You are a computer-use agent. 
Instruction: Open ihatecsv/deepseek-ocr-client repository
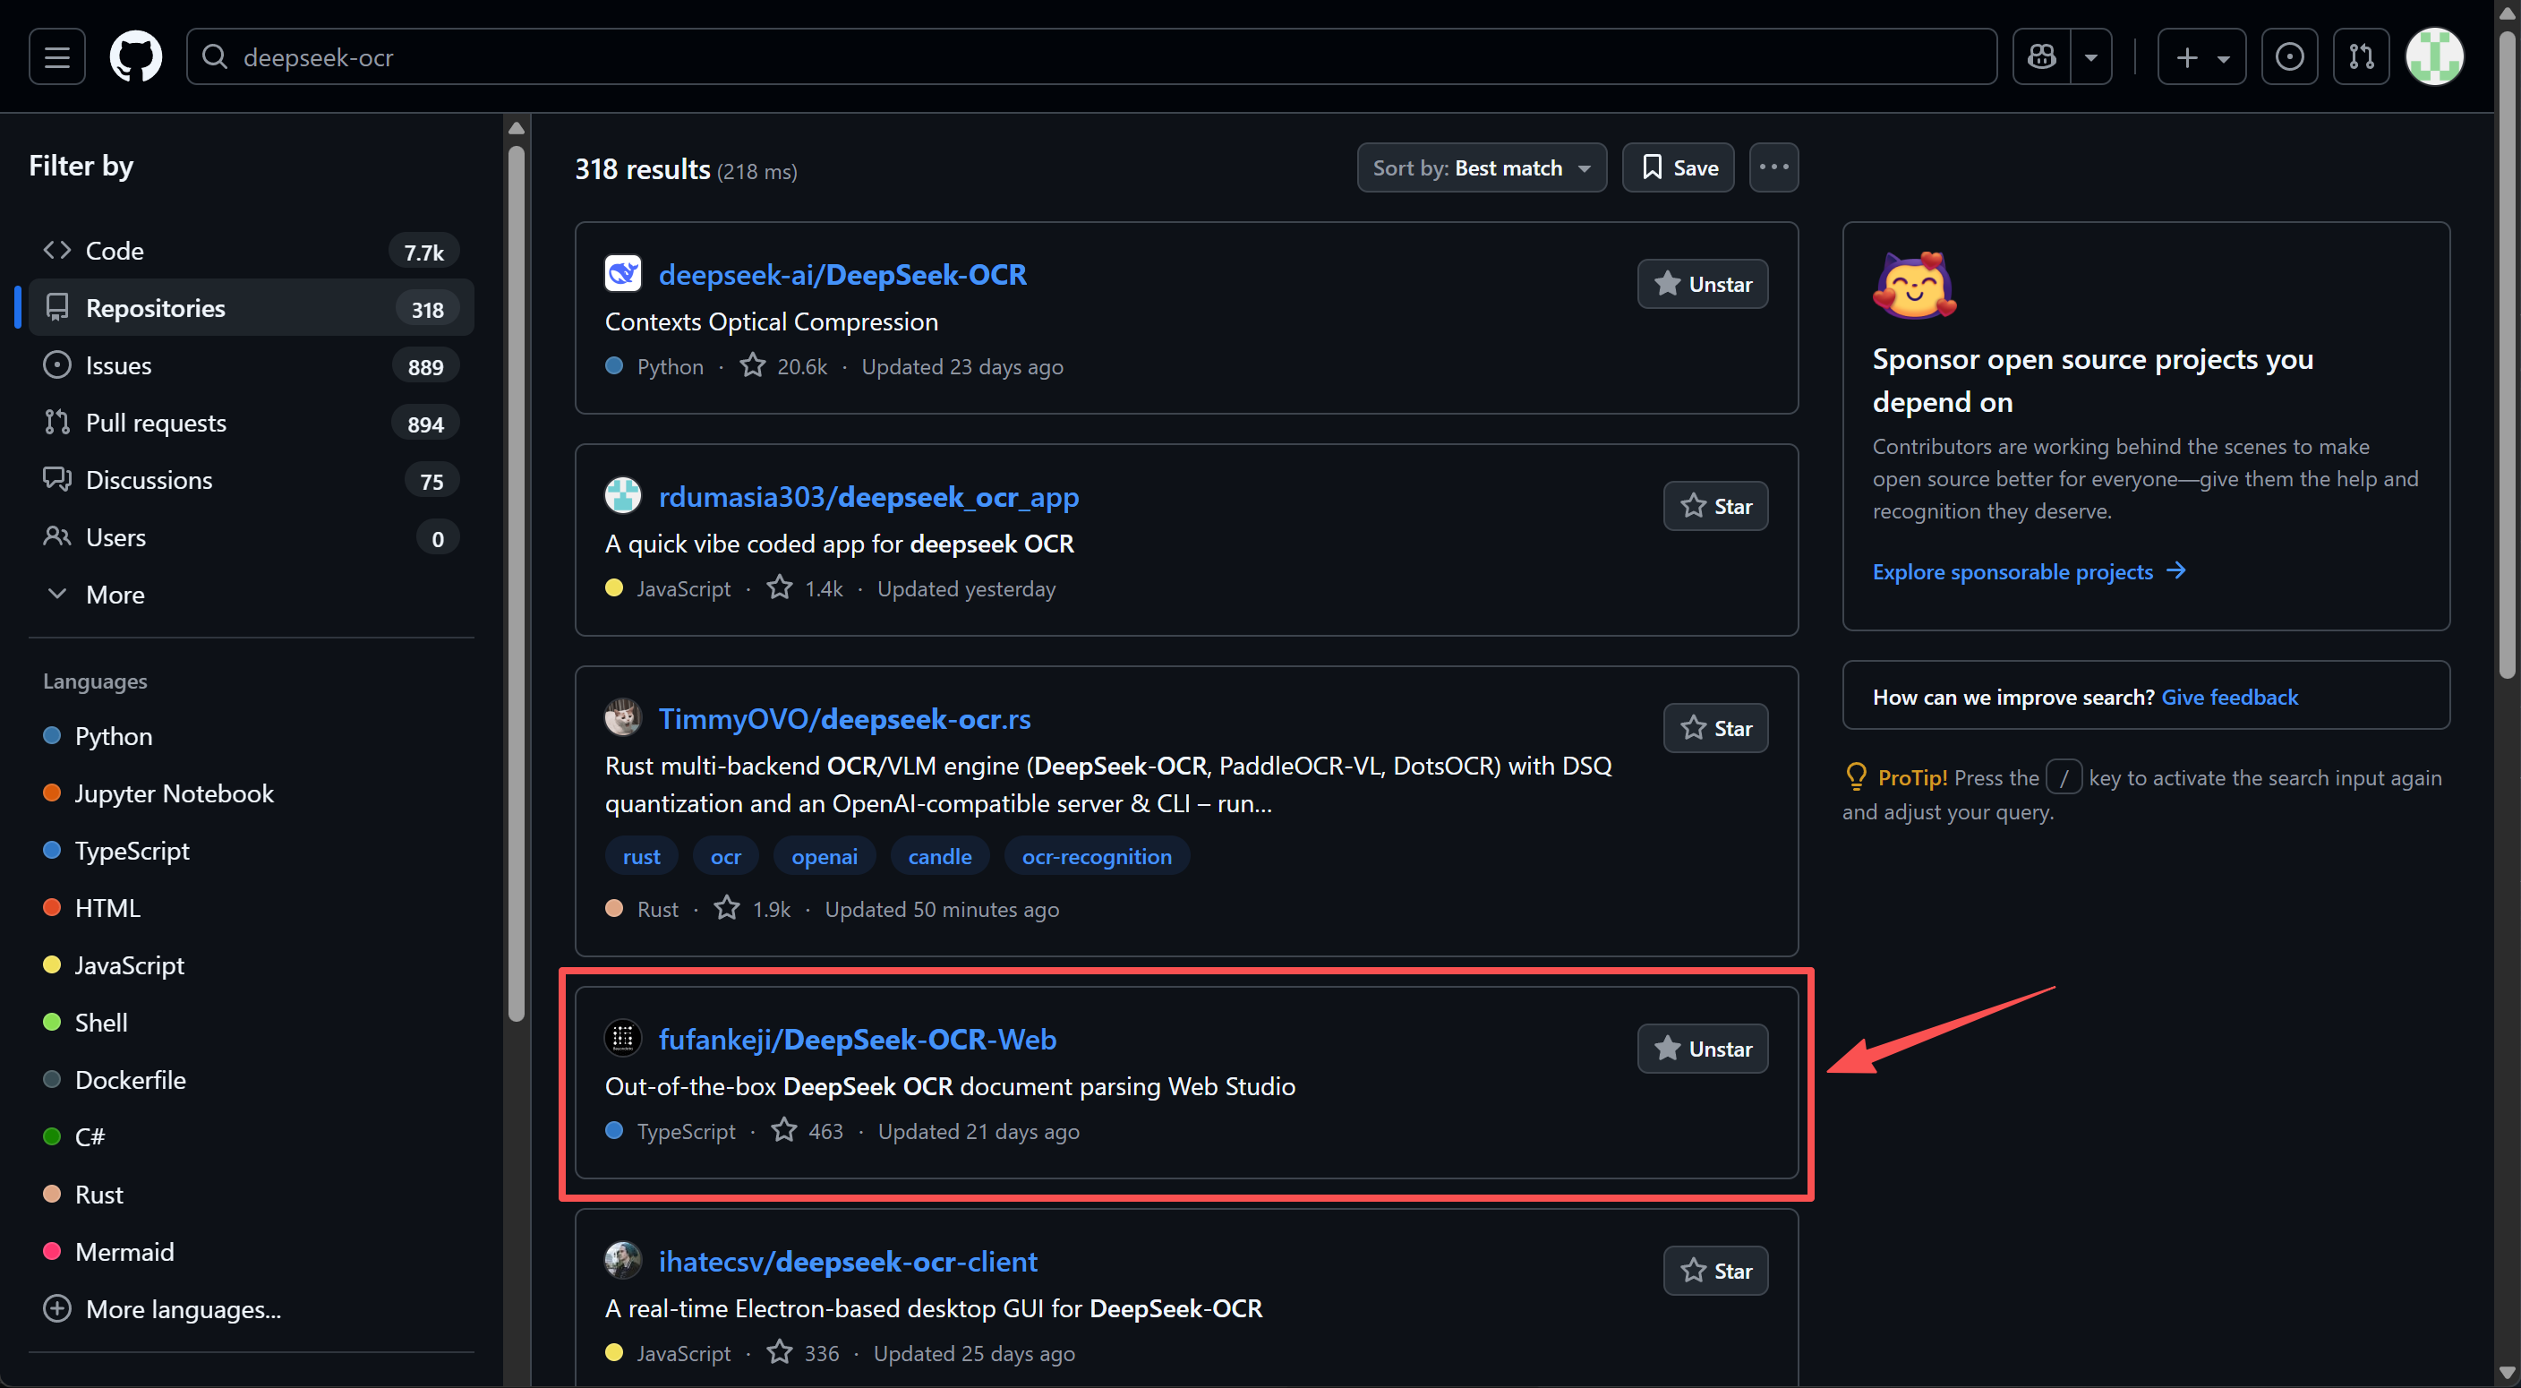(x=848, y=1261)
